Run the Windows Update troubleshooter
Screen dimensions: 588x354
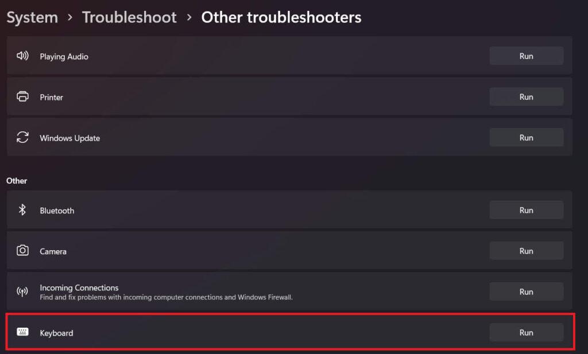(x=526, y=138)
